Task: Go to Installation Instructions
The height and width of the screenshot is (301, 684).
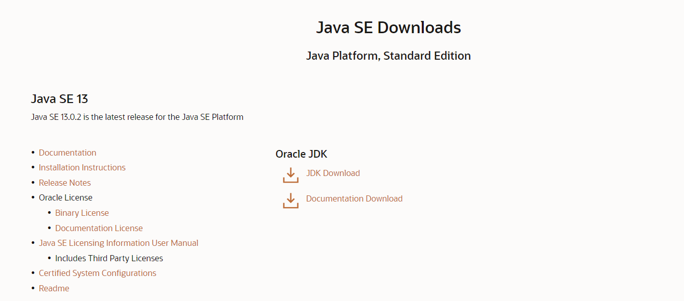Action: click(x=82, y=167)
